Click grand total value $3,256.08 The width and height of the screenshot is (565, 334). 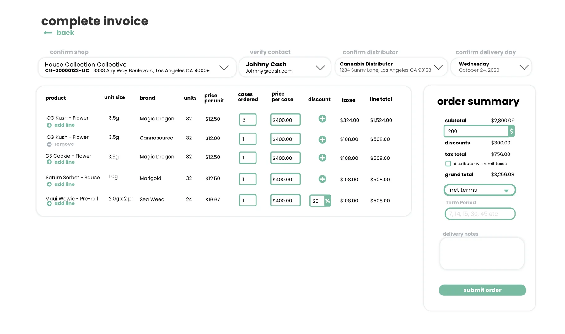point(503,175)
